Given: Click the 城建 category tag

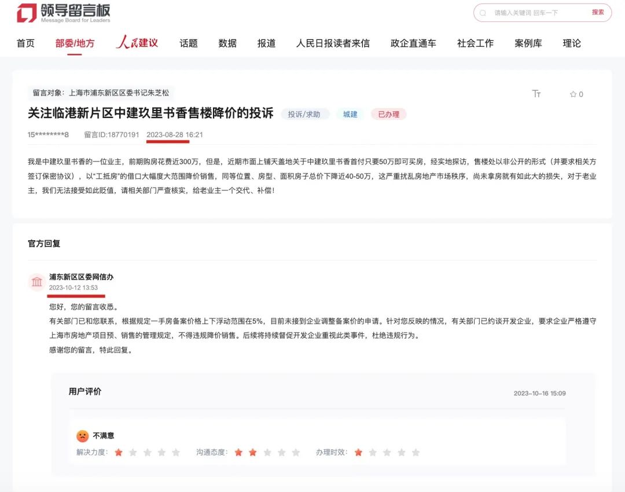Looking at the screenshot, I should click(x=350, y=115).
